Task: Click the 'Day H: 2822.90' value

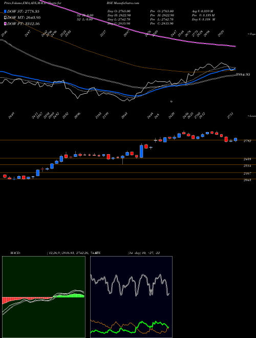Action: pos(119,15)
